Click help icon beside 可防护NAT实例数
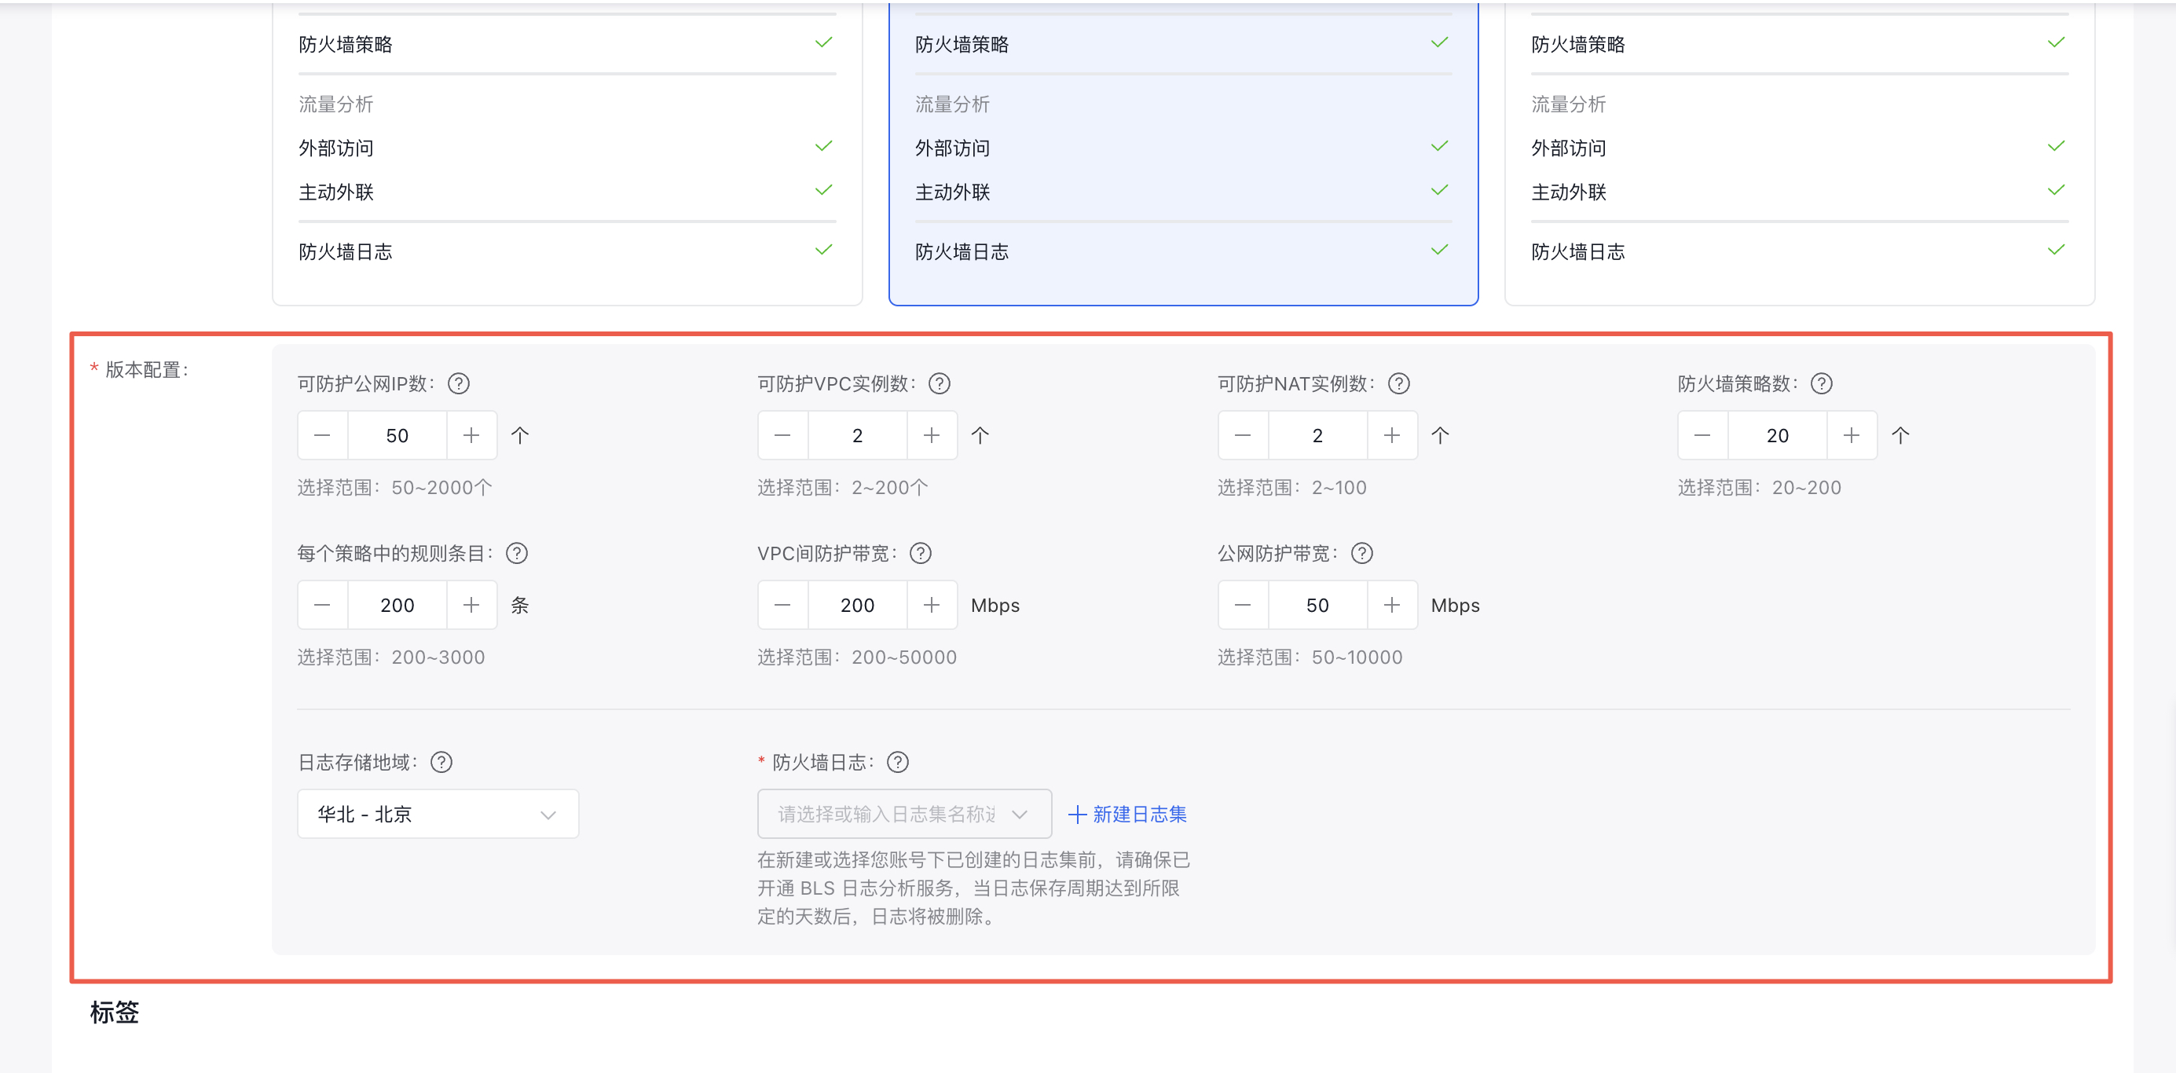The image size is (2176, 1073). (x=1399, y=383)
